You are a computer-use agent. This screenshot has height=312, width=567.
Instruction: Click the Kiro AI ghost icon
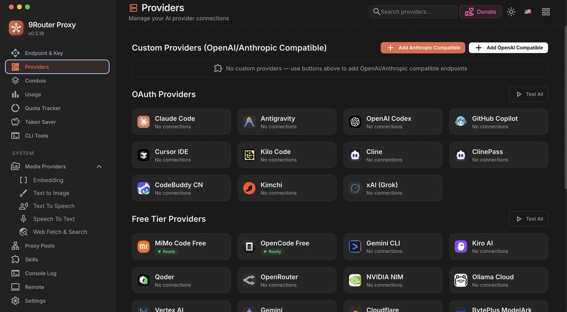point(461,247)
